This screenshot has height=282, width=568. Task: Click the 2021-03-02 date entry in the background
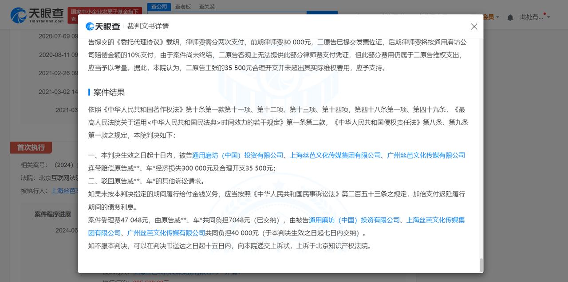[58, 92]
